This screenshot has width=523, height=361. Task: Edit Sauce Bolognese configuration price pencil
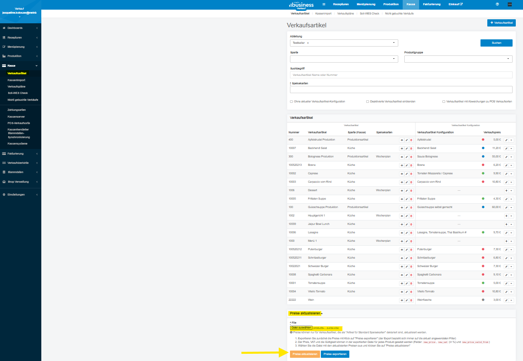(507, 157)
